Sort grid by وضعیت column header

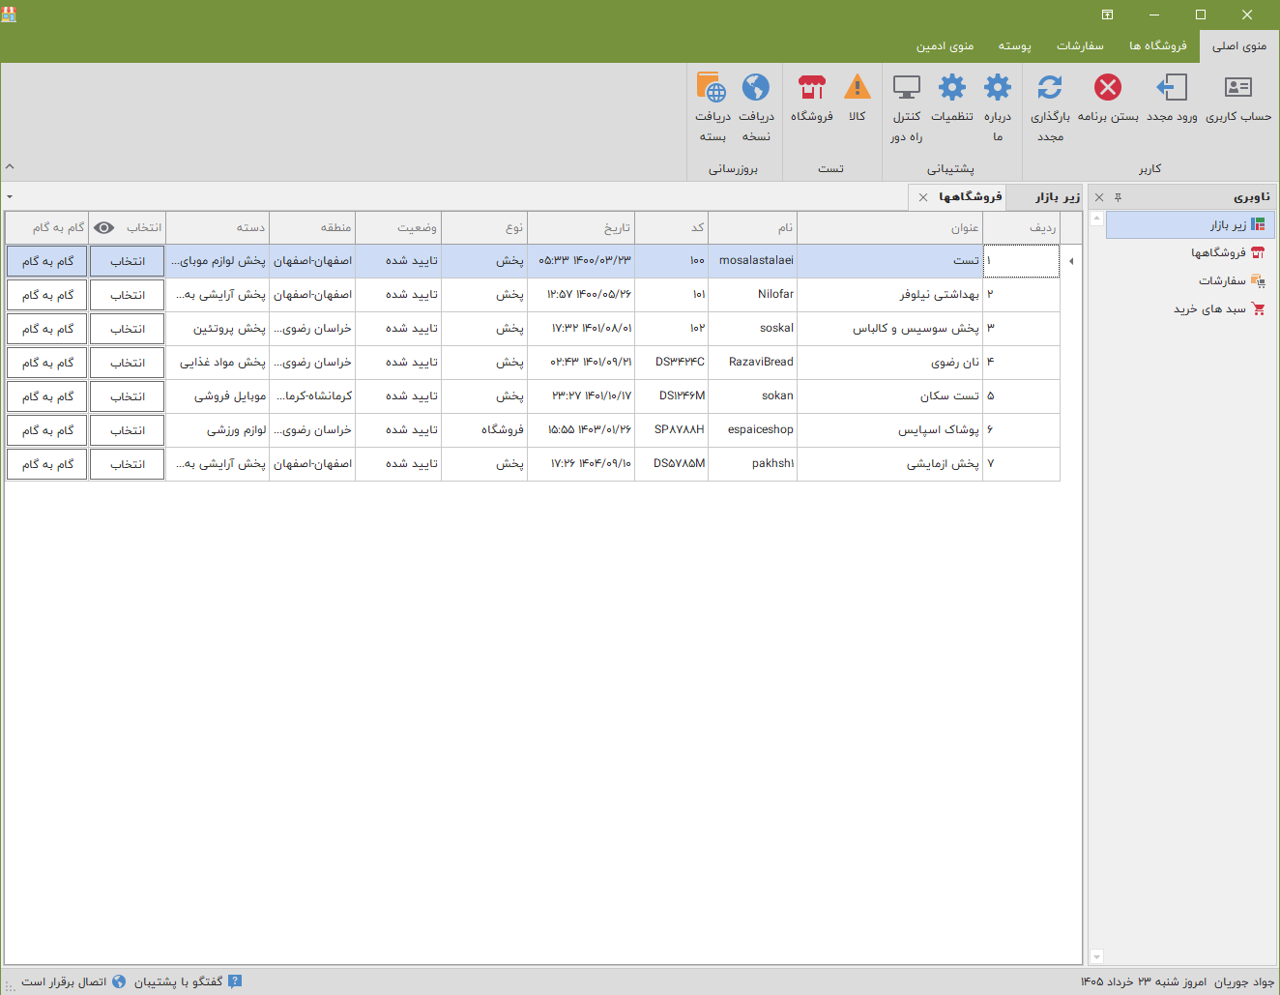398,228
